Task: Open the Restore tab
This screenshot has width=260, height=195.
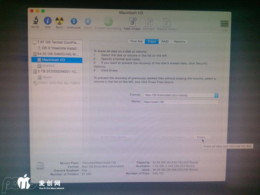Action: click(179, 42)
